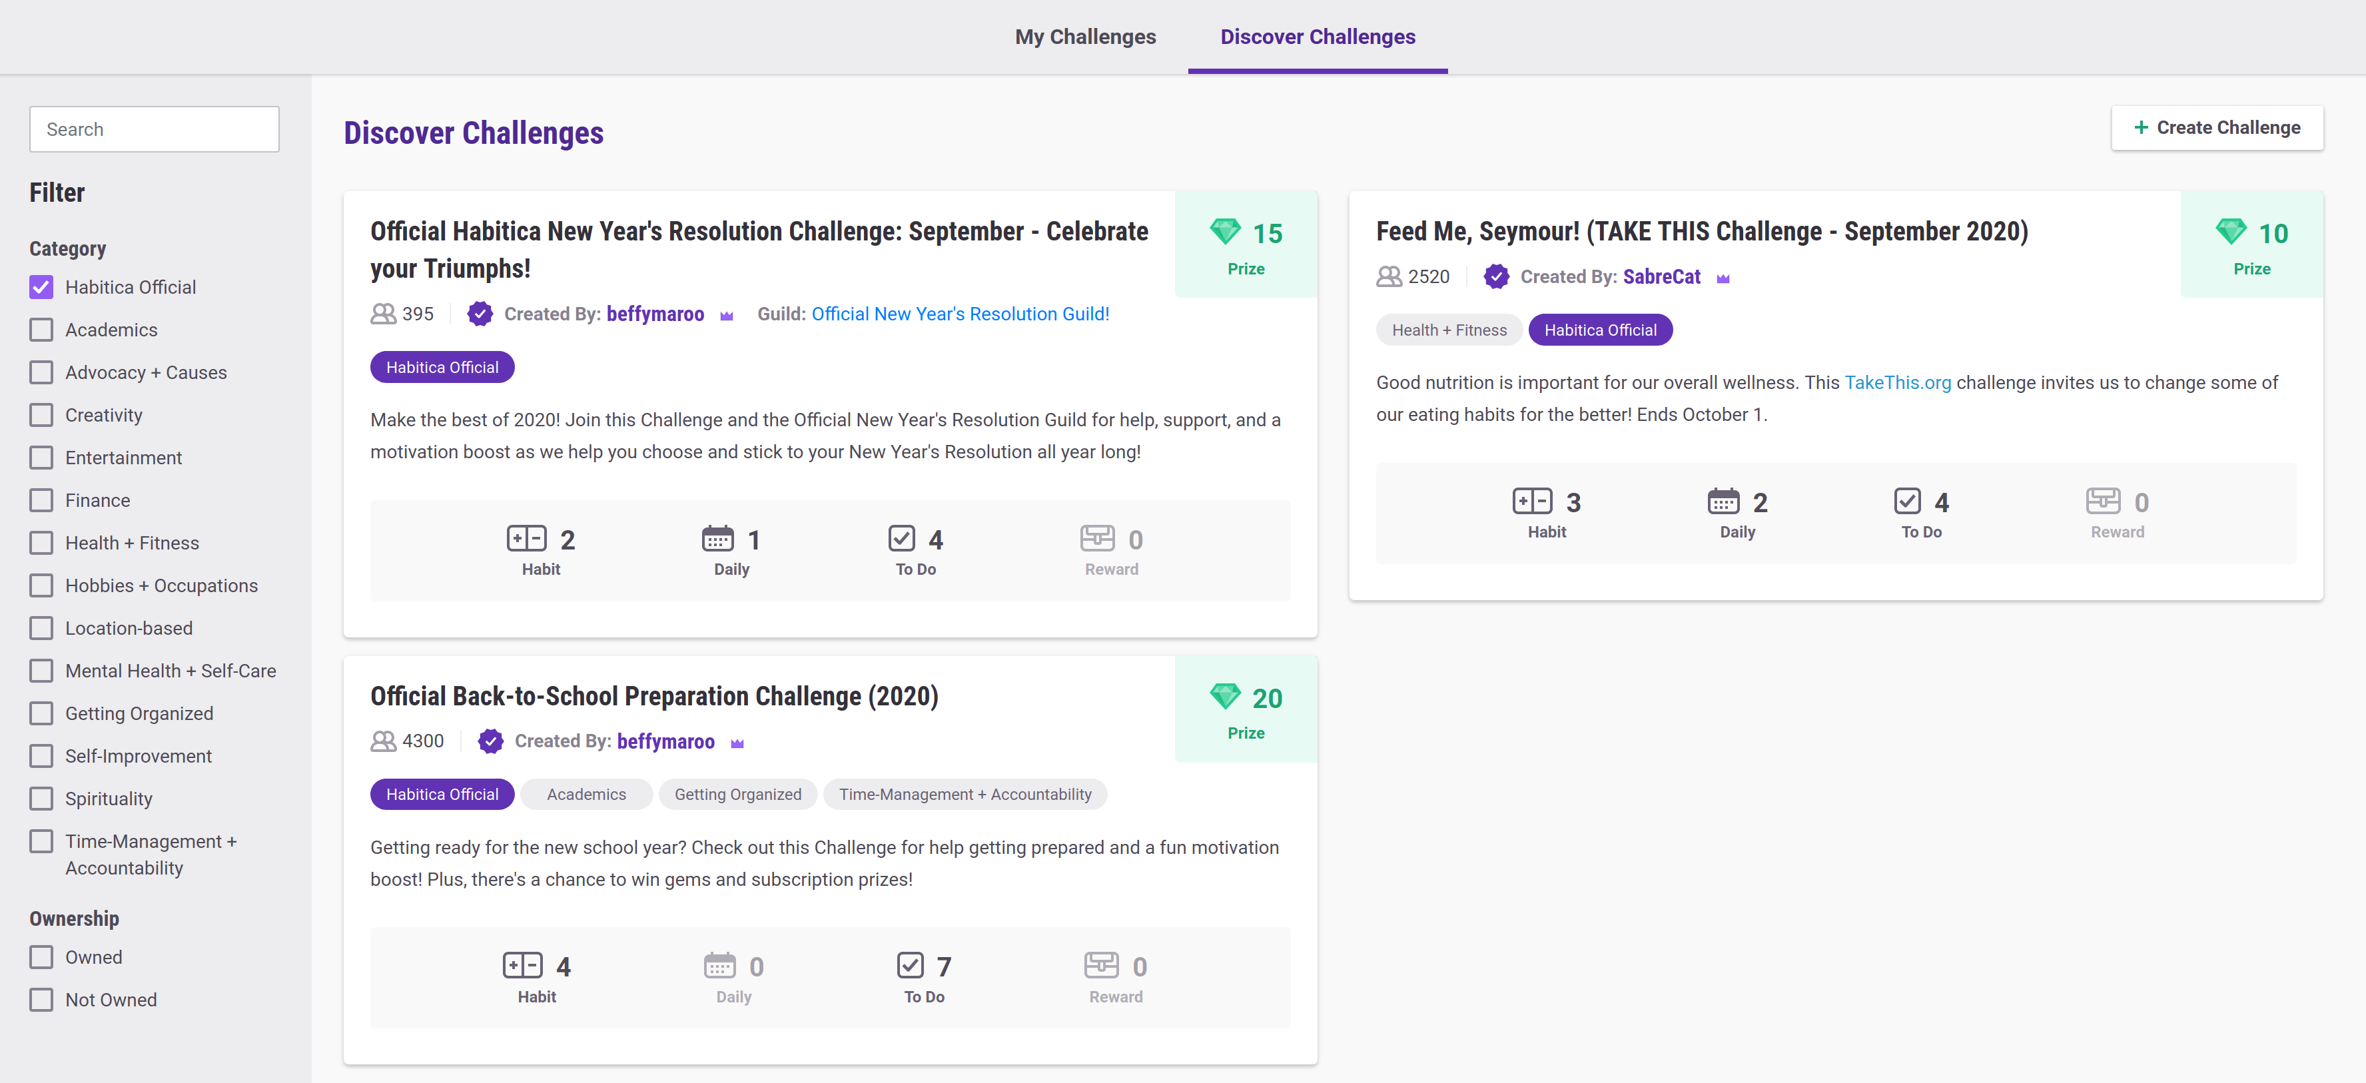Open the Official New Year's Resolution Guild link
2366x1083 pixels.
pyautogui.click(x=960, y=314)
